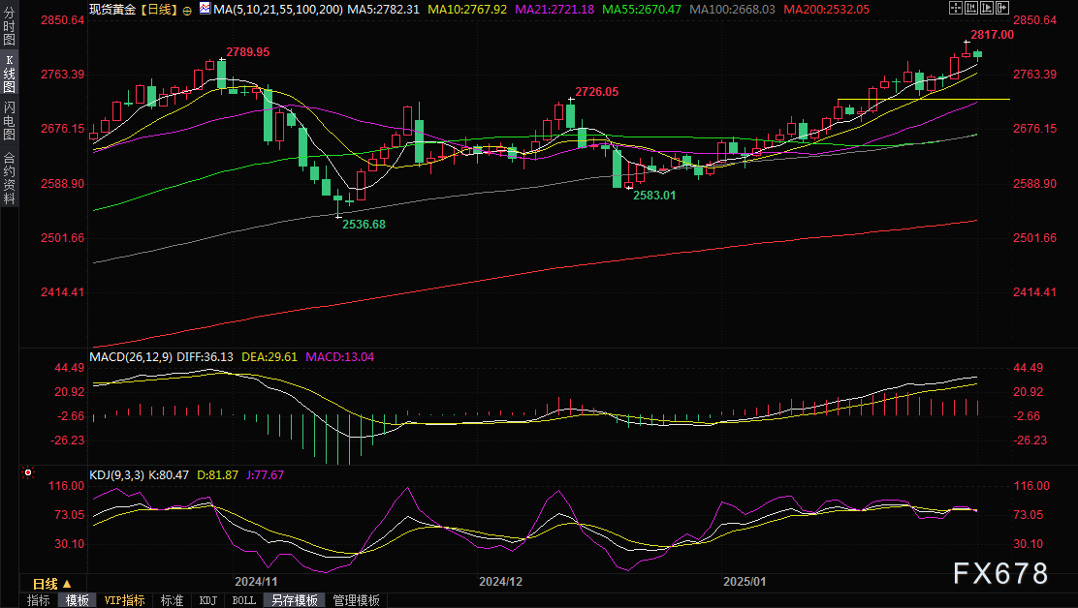Click 管理模板 to manage templates
1078x608 pixels.
coord(356,600)
